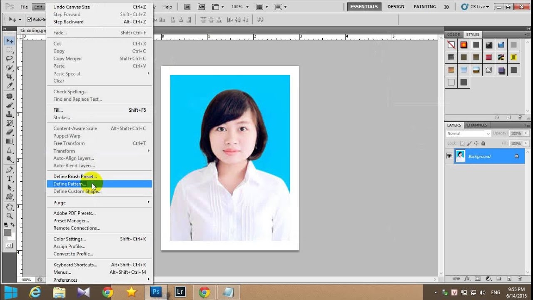Select the Move tool
The height and width of the screenshot is (300, 533).
[10, 41]
